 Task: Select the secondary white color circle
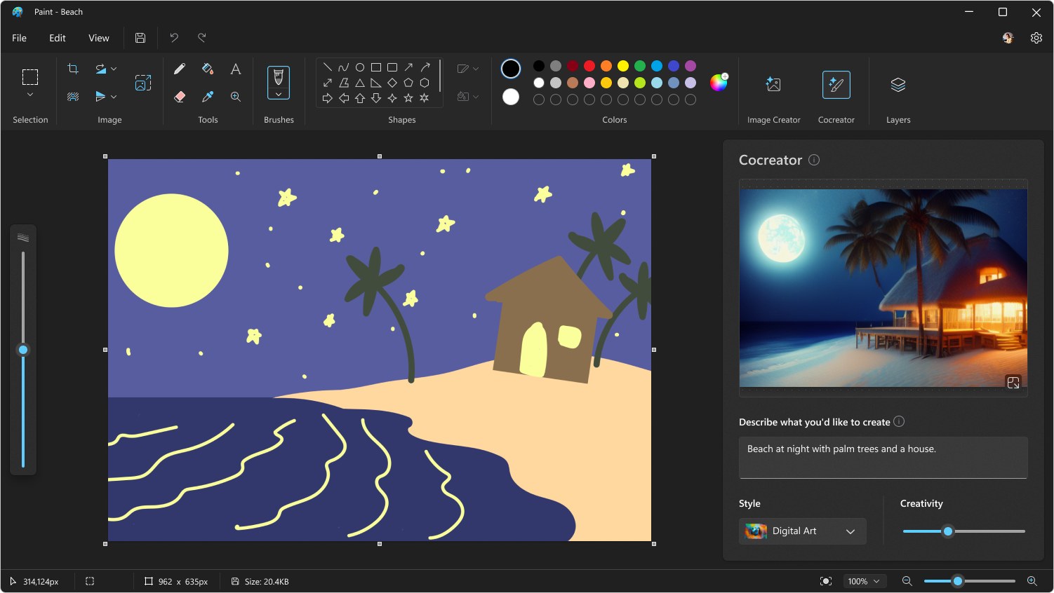pos(511,97)
